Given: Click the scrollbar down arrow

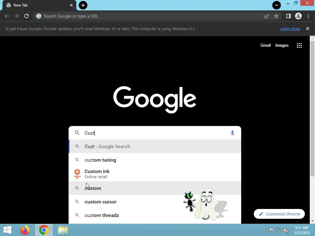Looking at the screenshot, I should pyautogui.click(x=312, y=221).
